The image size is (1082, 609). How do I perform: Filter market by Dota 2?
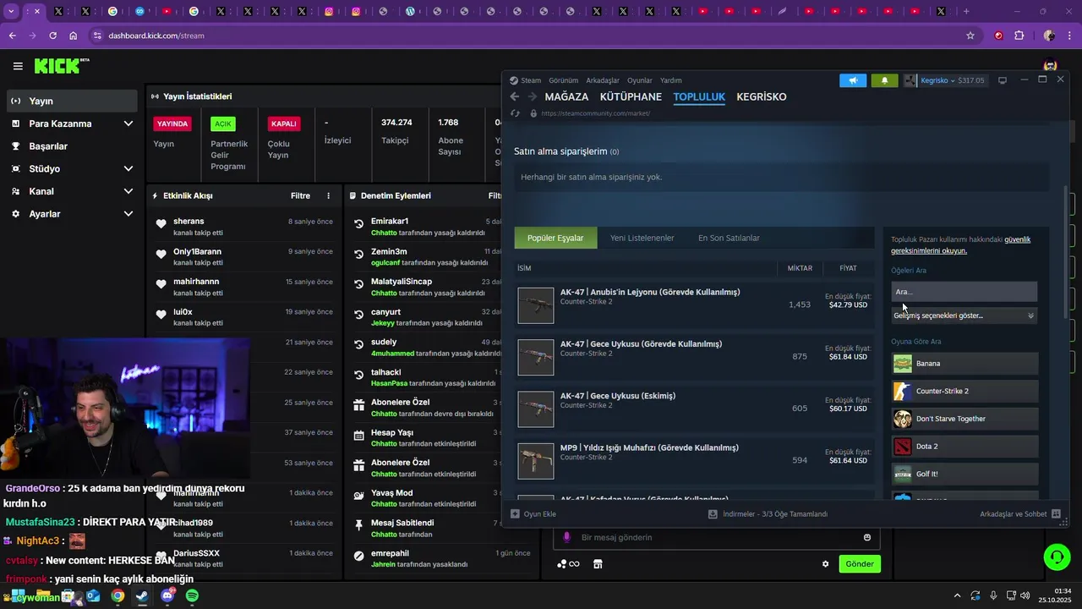click(965, 446)
